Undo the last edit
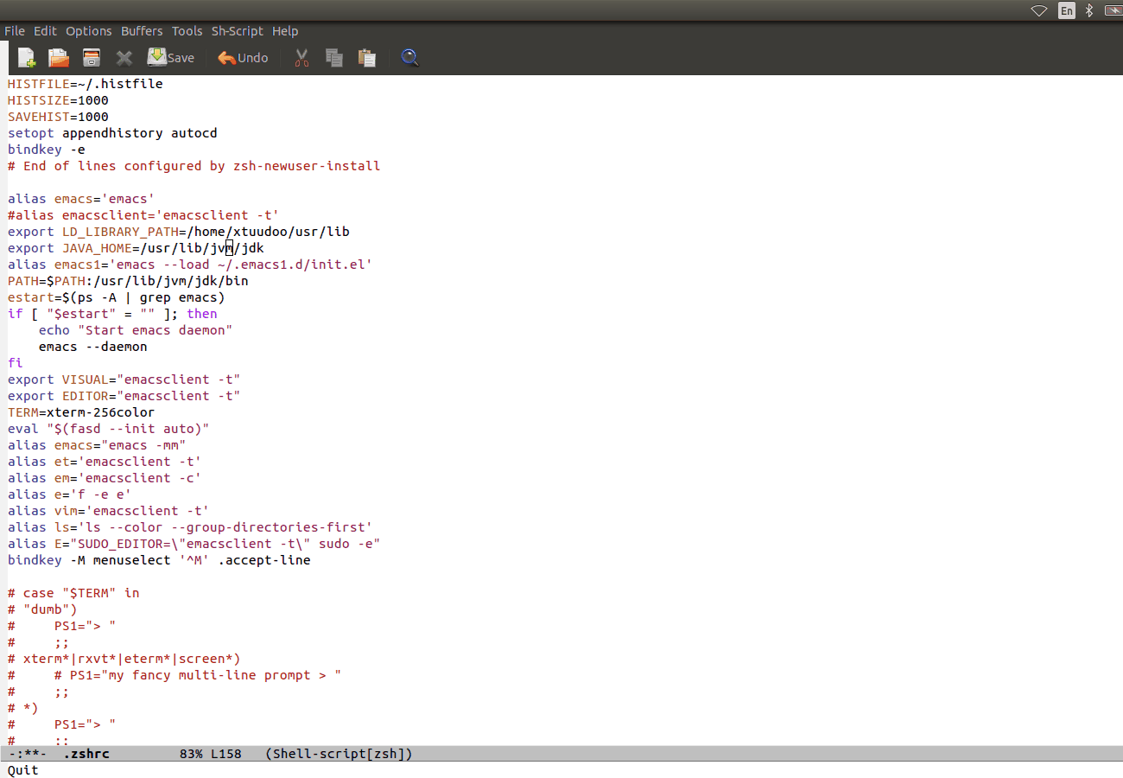The image size is (1123, 778). 243,58
